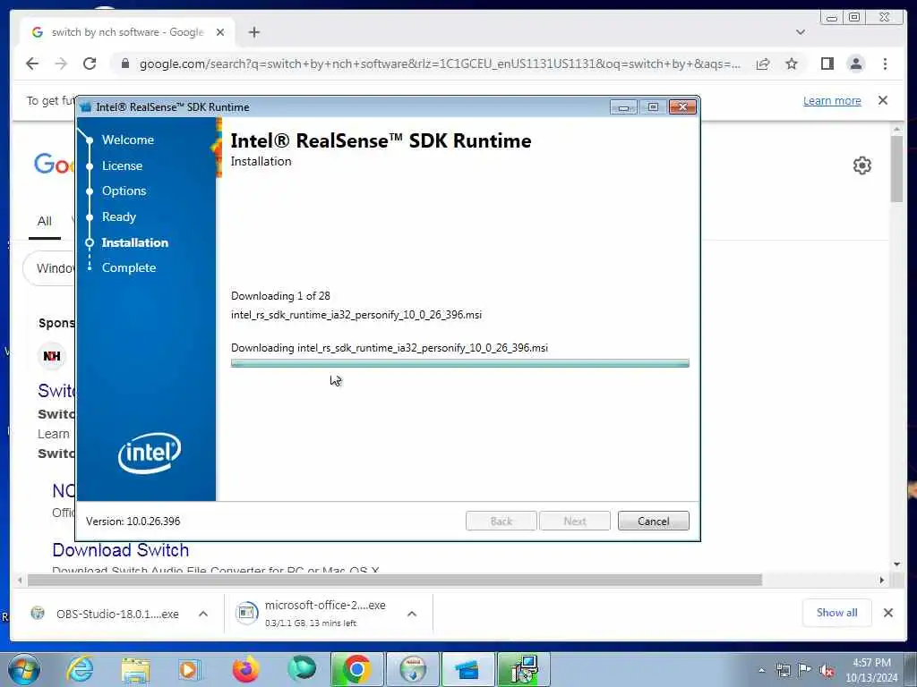Click the network tray icon
This screenshot has height=687, width=917.
(x=783, y=670)
